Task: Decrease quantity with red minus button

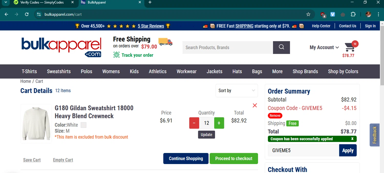Action: point(194,123)
